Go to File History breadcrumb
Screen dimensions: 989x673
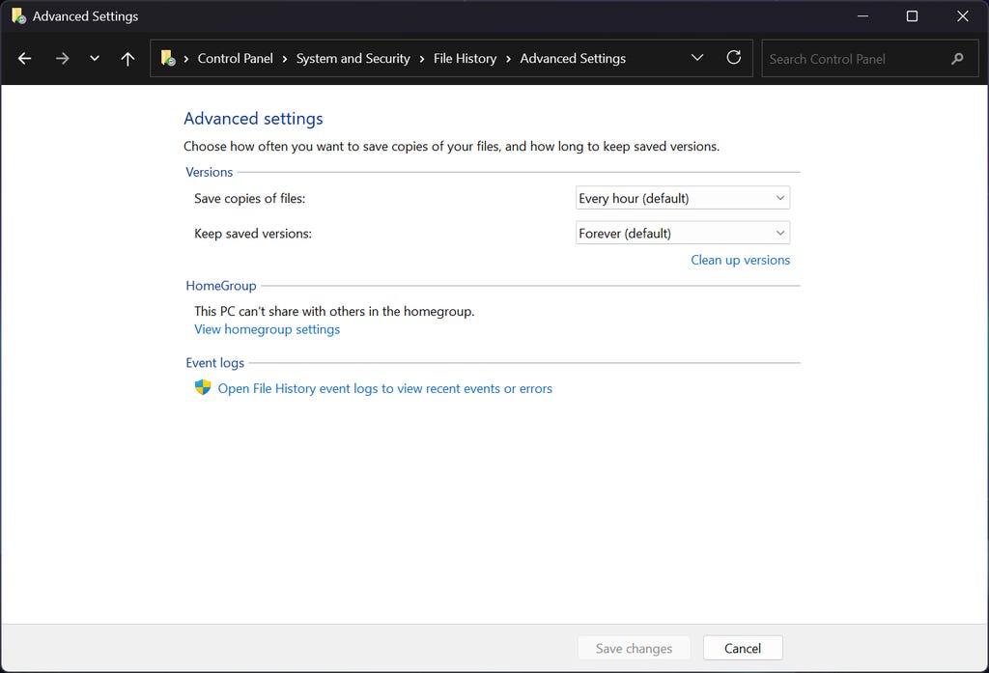click(465, 59)
